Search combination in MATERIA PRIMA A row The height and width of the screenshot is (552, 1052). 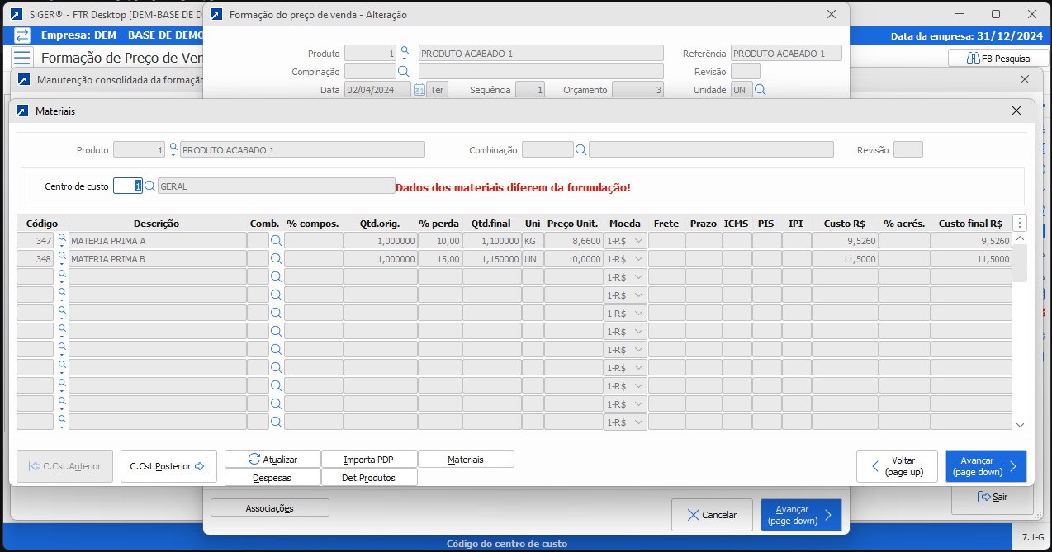(x=277, y=240)
